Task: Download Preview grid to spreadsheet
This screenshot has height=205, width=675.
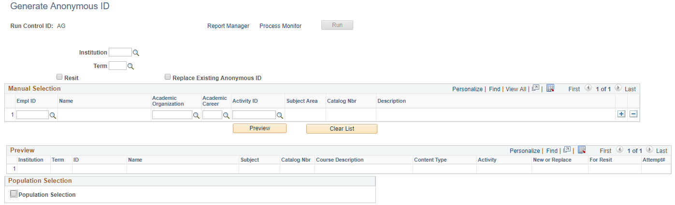Action: [x=582, y=150]
